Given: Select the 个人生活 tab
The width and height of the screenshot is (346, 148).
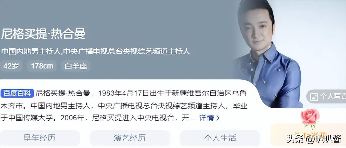Looking at the screenshot, I should [220, 138].
